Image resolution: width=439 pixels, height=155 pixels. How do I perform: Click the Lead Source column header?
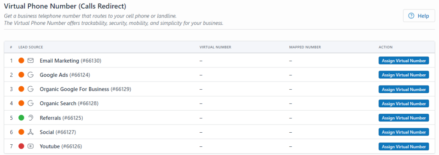(x=30, y=47)
